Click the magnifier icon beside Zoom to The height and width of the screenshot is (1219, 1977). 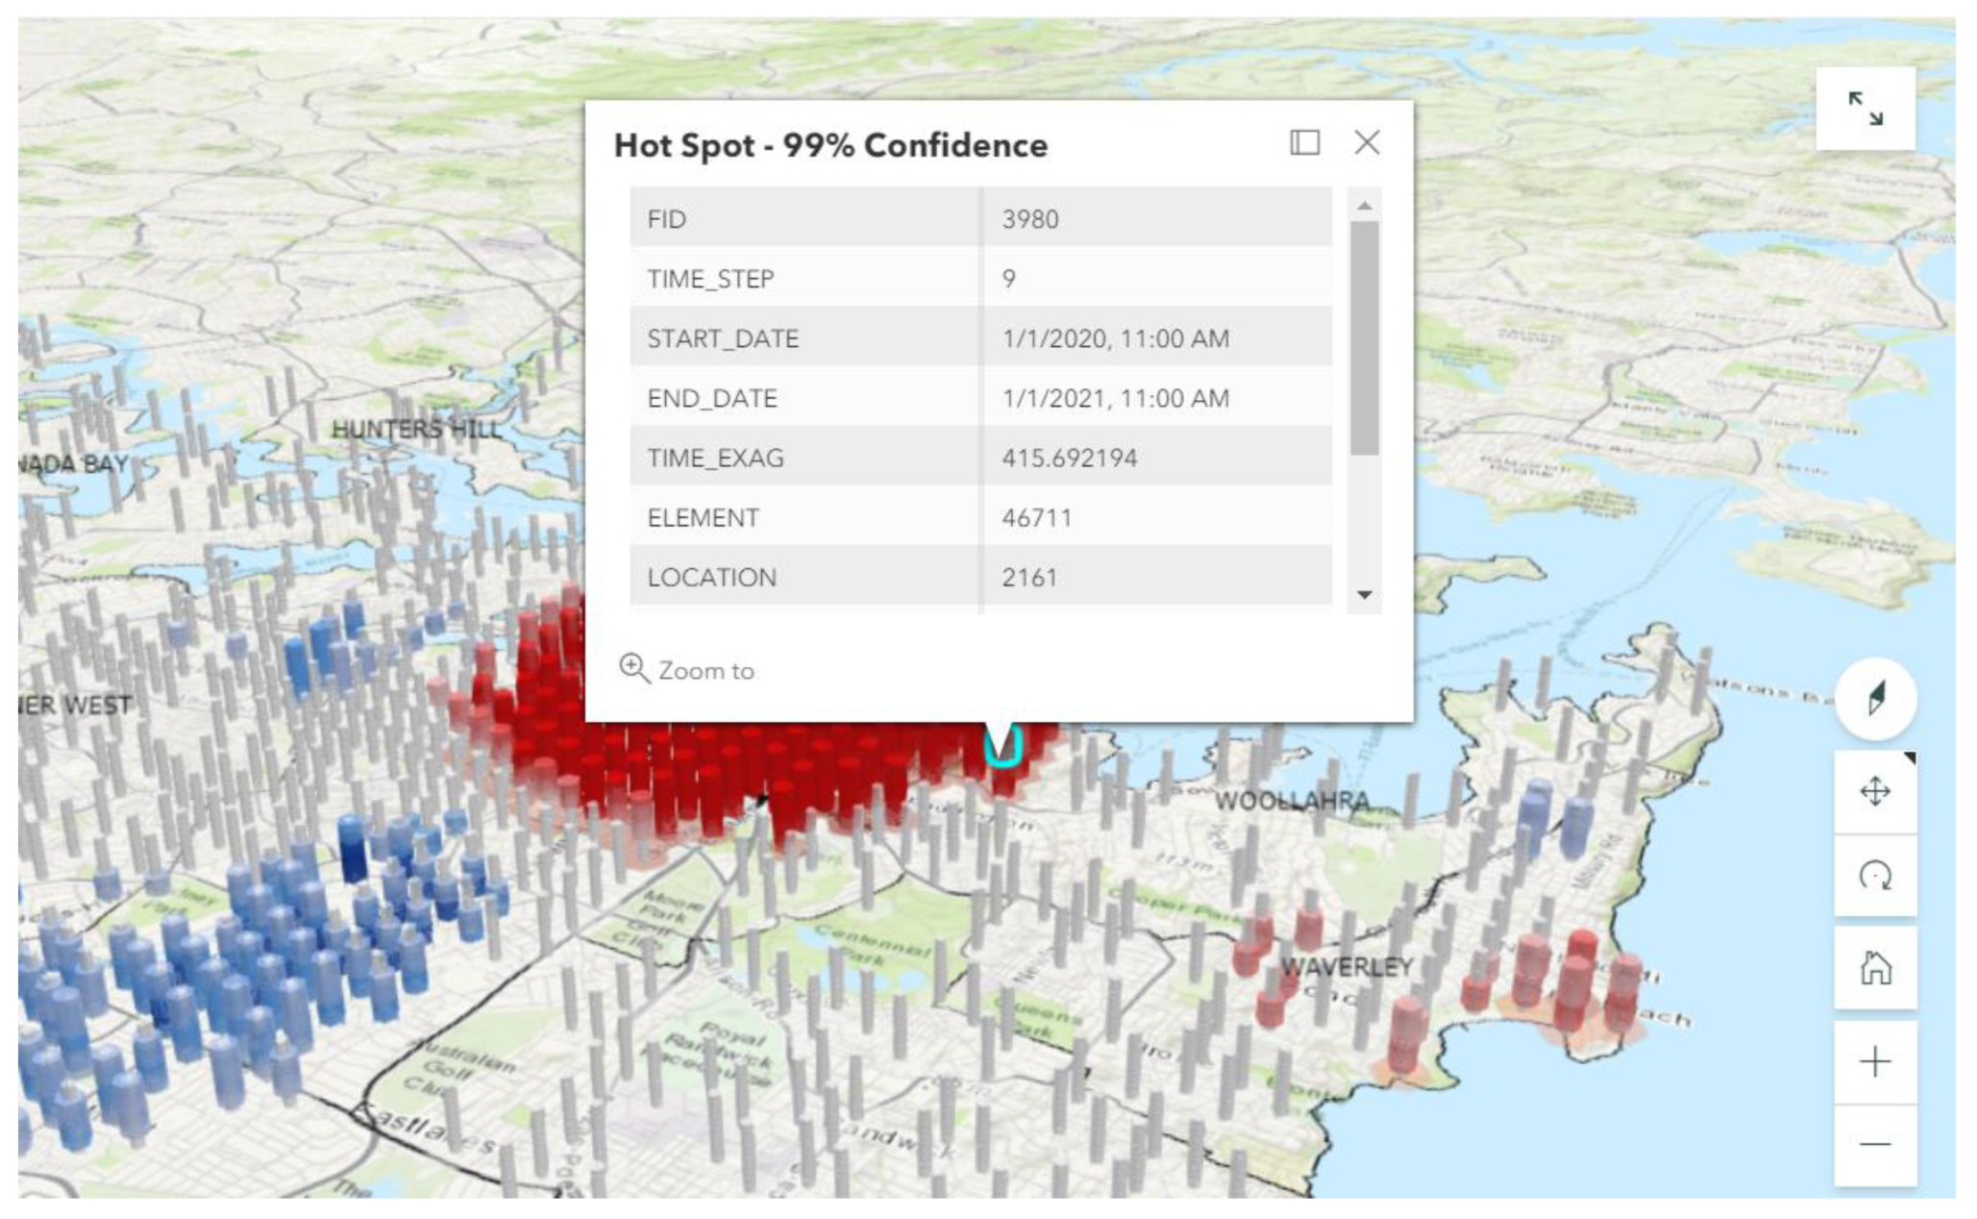[633, 668]
